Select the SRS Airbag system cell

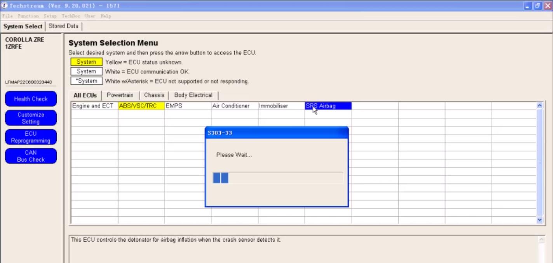(328, 106)
